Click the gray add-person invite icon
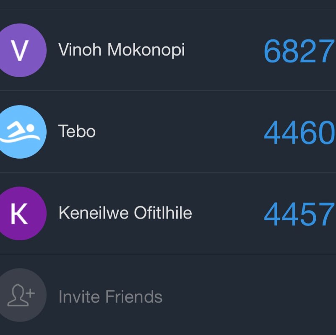Viewport: 336px width, 335px height. coord(20,295)
